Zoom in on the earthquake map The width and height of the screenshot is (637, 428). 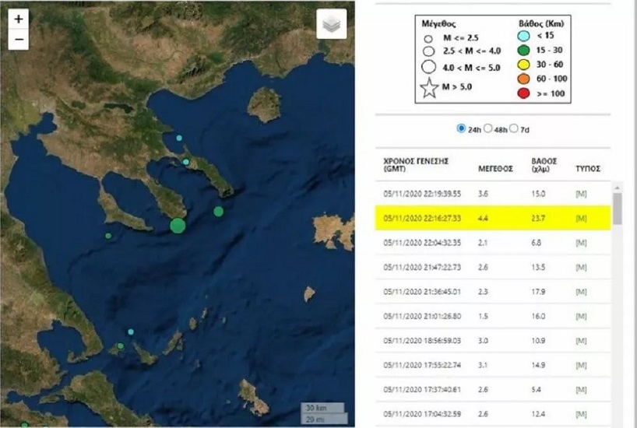[x=19, y=19]
